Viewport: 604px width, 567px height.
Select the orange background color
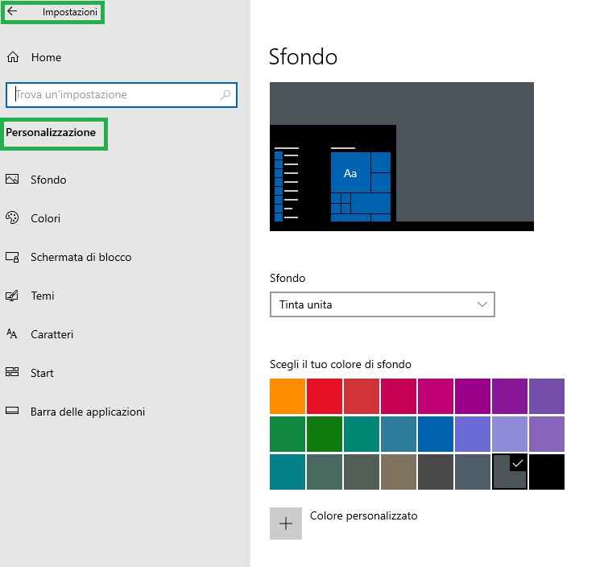pyautogui.click(x=288, y=396)
